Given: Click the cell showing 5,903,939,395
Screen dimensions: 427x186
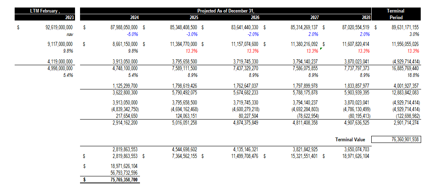Looking at the screenshot, I should [357, 93].
